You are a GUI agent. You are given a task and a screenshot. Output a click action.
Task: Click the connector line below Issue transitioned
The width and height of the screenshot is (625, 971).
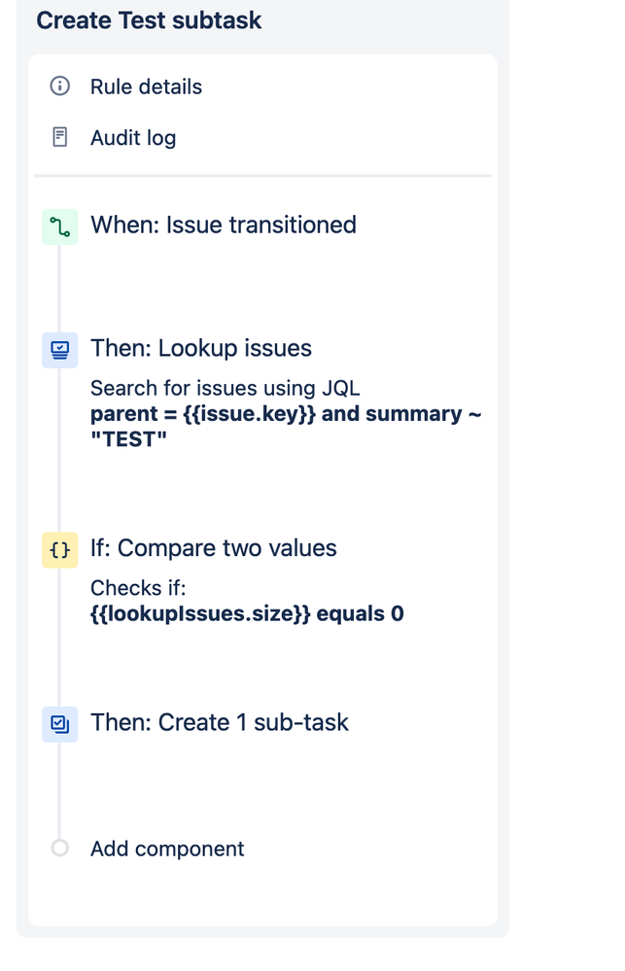click(59, 288)
